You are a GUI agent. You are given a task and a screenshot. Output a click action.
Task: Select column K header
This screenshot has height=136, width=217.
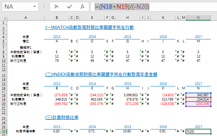click(163, 18)
